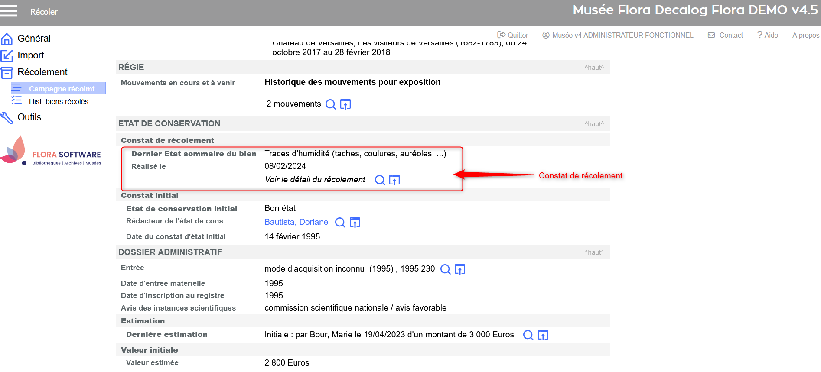
Task: Jump to top via RÉGIE ^haut^ link
Action: (594, 68)
